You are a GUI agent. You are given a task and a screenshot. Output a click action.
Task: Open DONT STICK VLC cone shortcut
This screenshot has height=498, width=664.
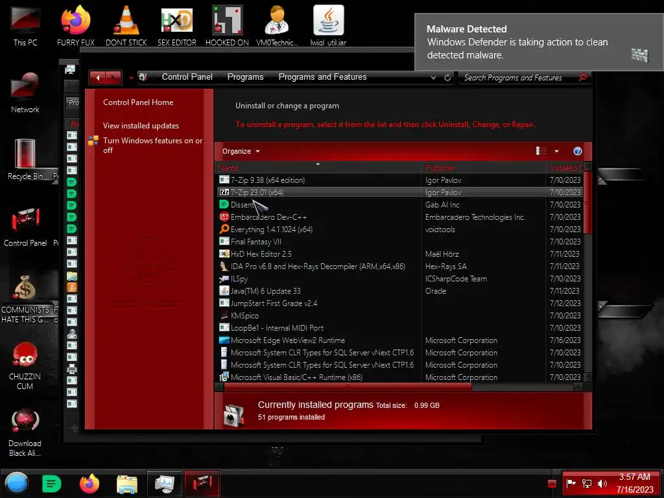point(126,25)
